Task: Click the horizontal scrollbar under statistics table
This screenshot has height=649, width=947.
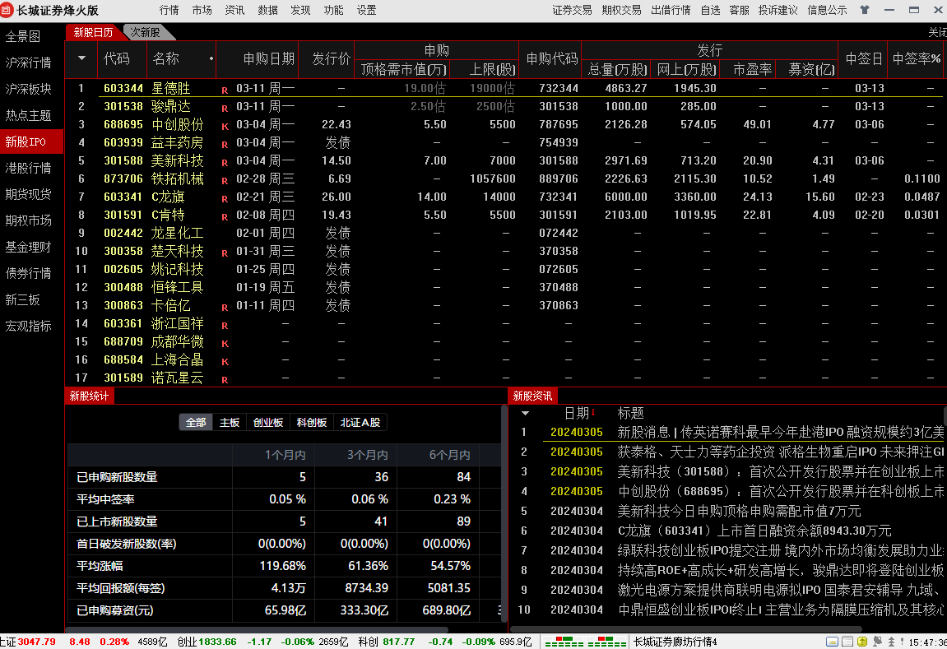Action: click(x=247, y=629)
